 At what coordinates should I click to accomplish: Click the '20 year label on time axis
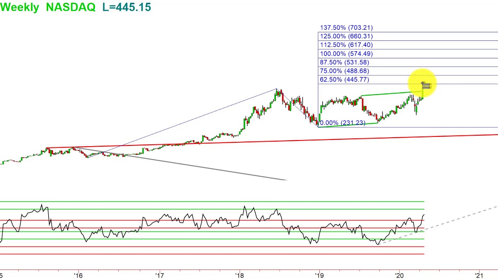[x=399, y=275]
